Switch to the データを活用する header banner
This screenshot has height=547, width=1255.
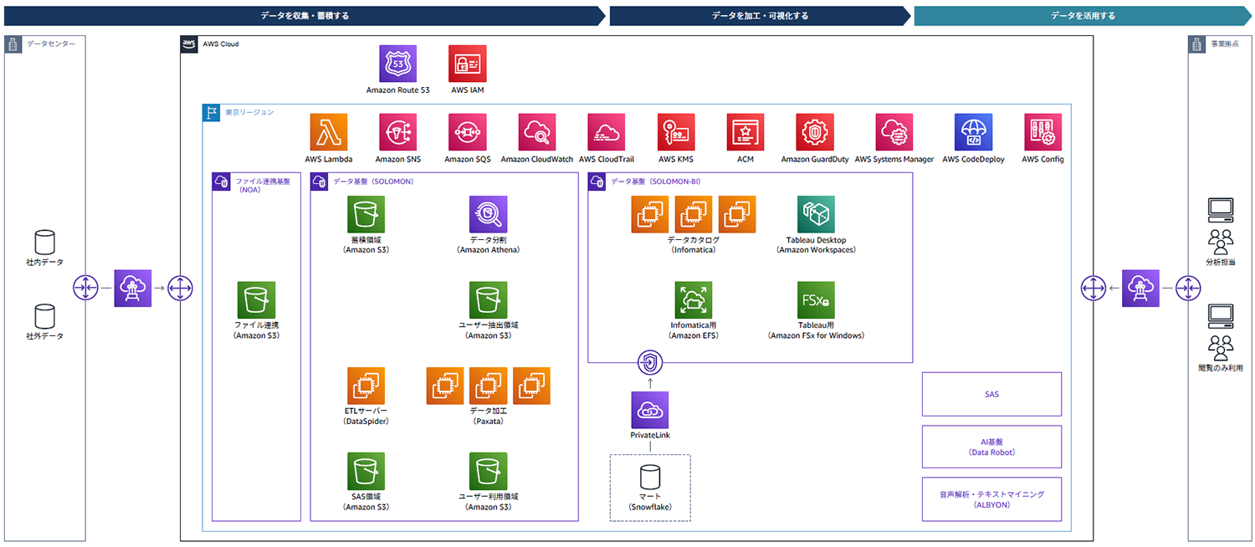[1082, 16]
